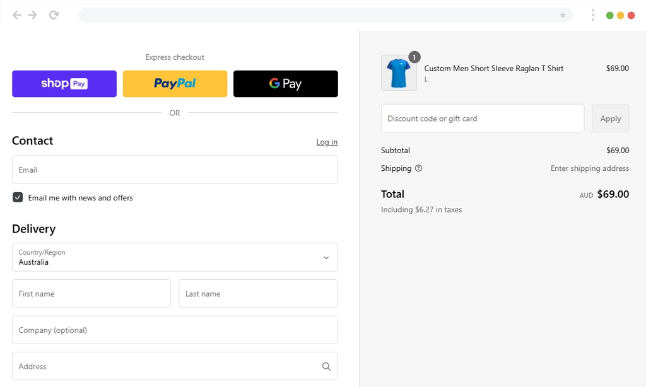Open Google Pay express checkout
The width and height of the screenshot is (646, 387).
click(285, 83)
